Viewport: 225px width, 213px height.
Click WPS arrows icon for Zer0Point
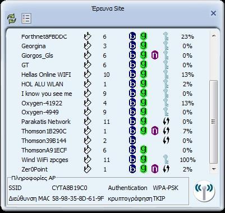(166, 169)
